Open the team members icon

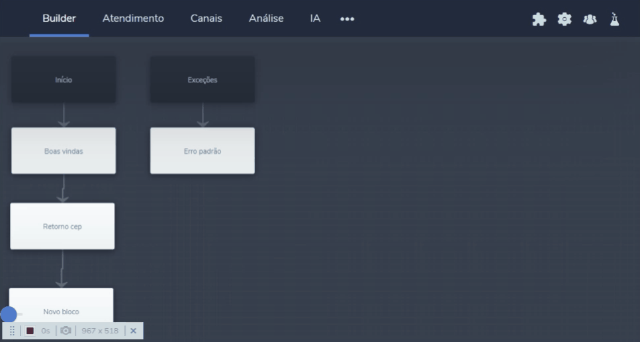click(x=589, y=19)
